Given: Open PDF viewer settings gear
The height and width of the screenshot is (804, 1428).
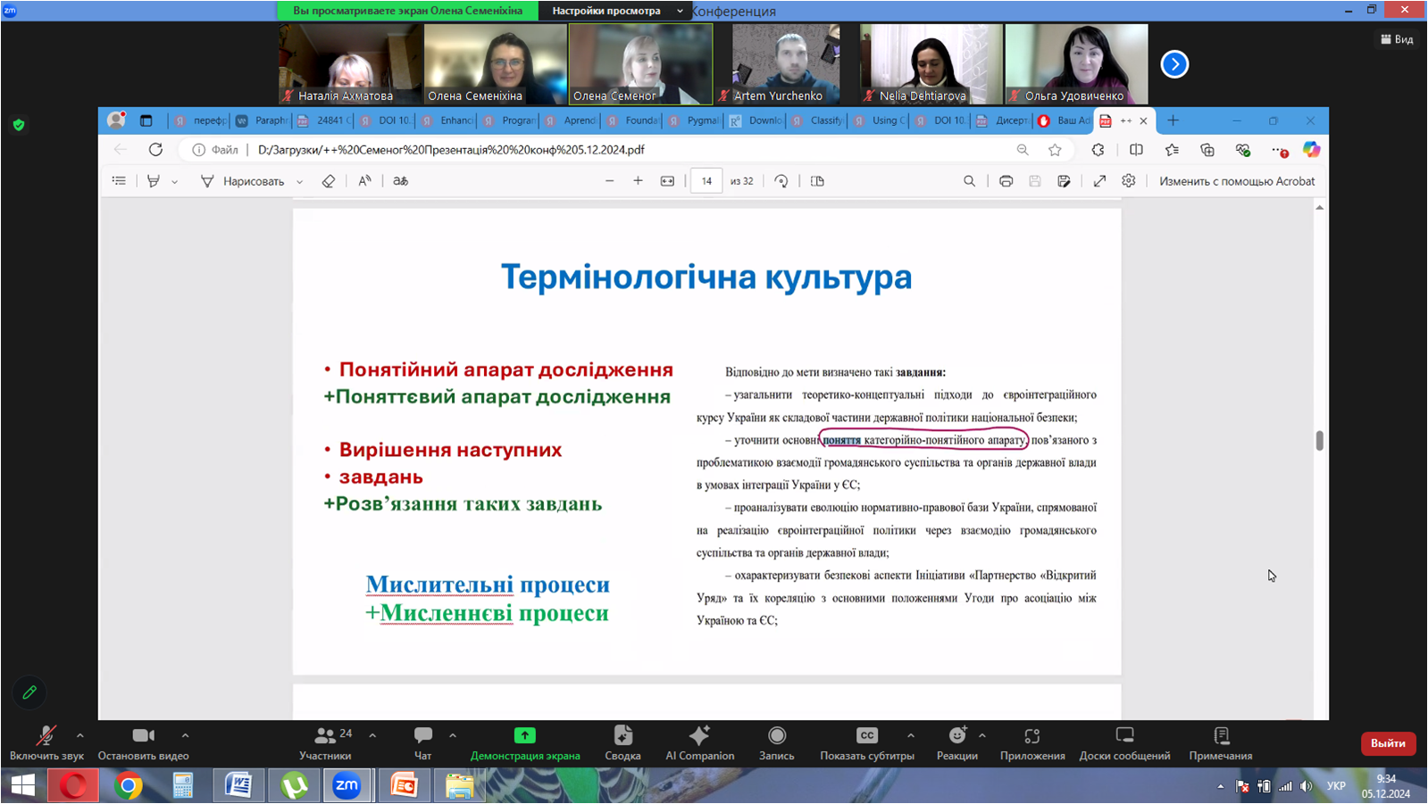Looking at the screenshot, I should pyautogui.click(x=1129, y=181).
